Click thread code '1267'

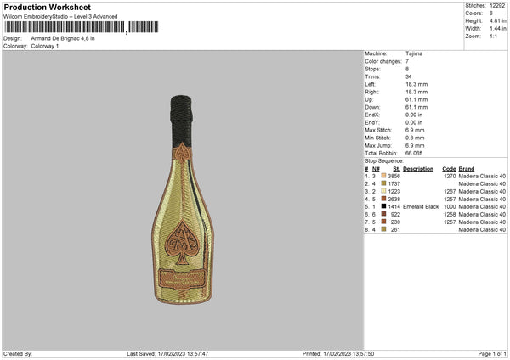coord(450,191)
